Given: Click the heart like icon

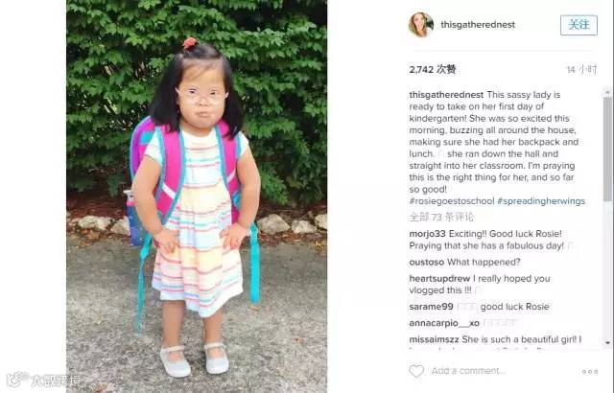Looking at the screenshot, I should tap(416, 371).
